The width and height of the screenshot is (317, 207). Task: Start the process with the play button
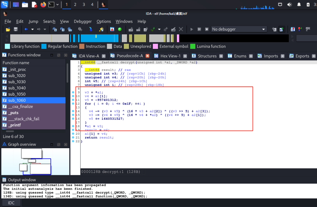(x=192, y=29)
